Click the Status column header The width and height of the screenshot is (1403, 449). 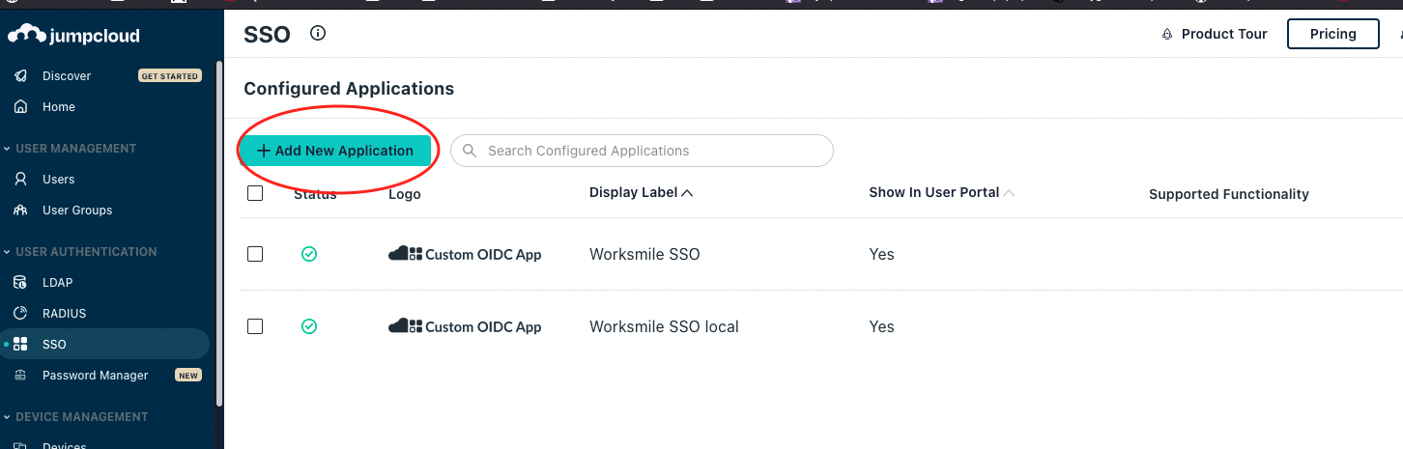click(x=315, y=194)
